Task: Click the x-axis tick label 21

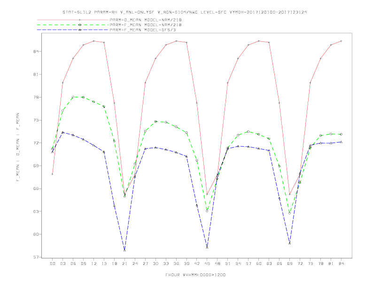Action: (x=125, y=264)
